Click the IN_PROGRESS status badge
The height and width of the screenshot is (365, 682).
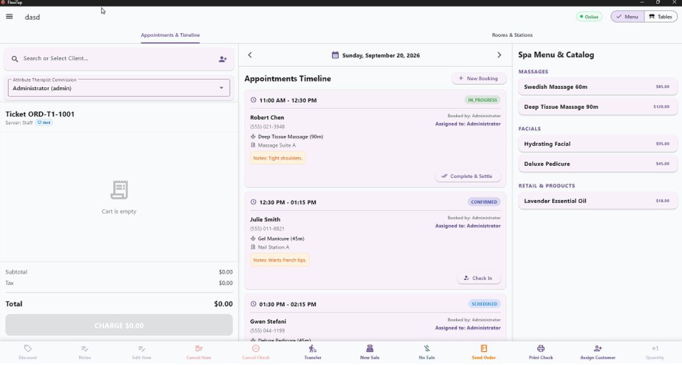482,100
